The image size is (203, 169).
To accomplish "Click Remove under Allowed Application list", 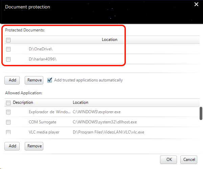I will [x=34, y=146].
